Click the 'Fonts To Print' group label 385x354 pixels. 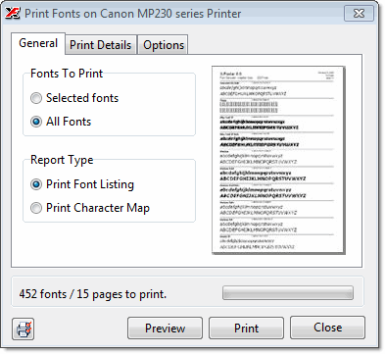[x=67, y=74]
